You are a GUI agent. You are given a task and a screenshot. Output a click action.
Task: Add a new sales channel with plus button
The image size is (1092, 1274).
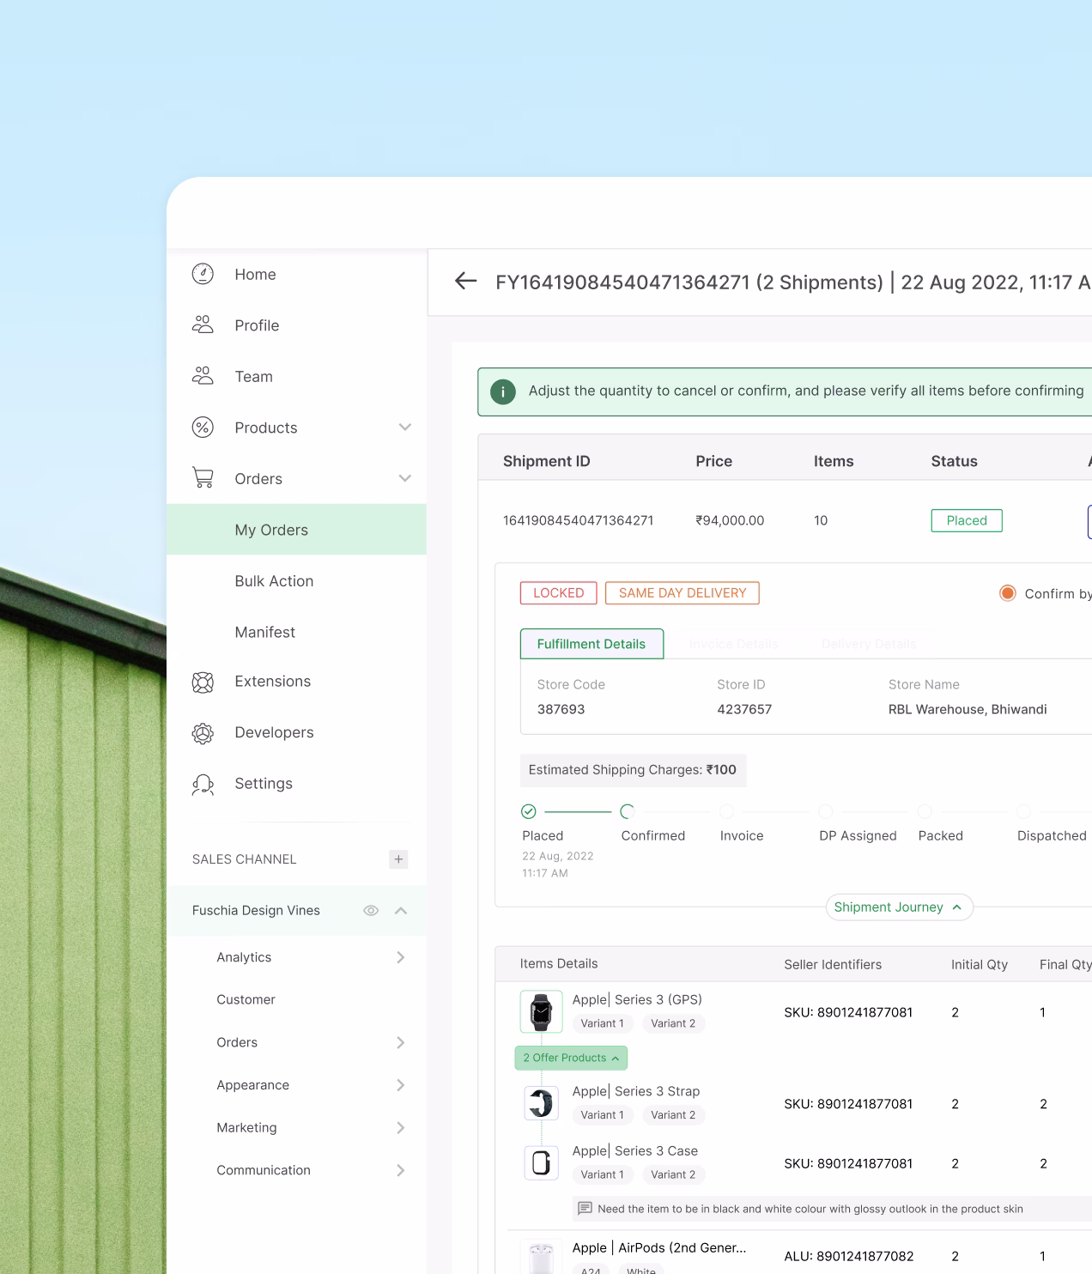pyautogui.click(x=397, y=858)
